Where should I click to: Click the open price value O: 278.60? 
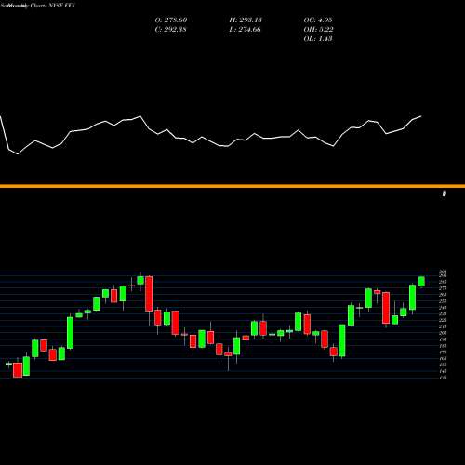tap(171, 20)
